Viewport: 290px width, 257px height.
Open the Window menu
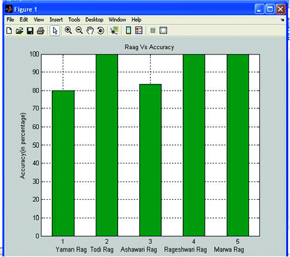(117, 20)
